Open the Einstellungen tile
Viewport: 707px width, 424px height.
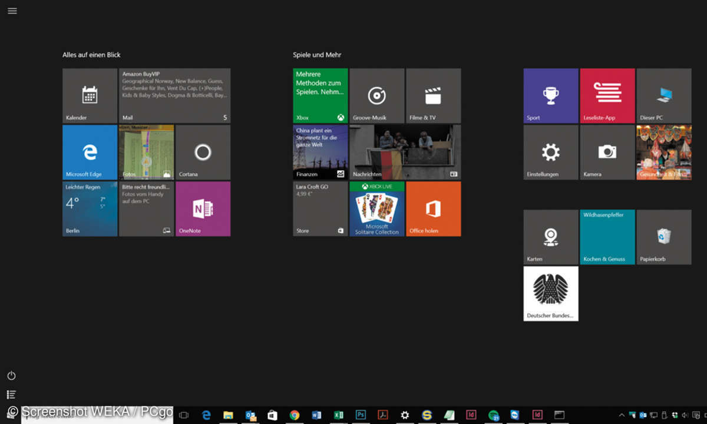[551, 152]
